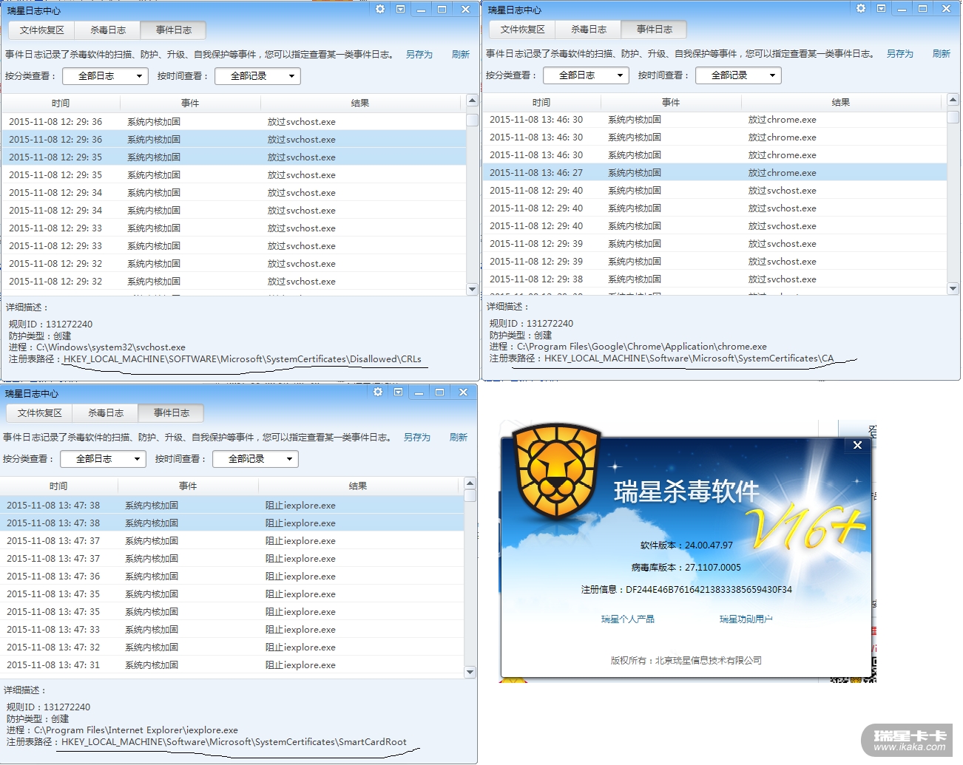Open title-bar menu arrow icon in iexplore.exe log window

398,392
